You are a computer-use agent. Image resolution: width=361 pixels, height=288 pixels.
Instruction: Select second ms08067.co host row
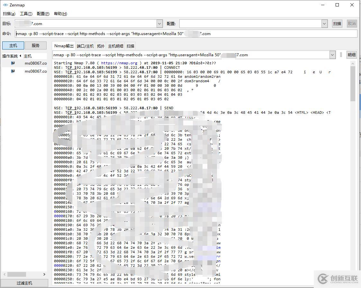(24, 71)
